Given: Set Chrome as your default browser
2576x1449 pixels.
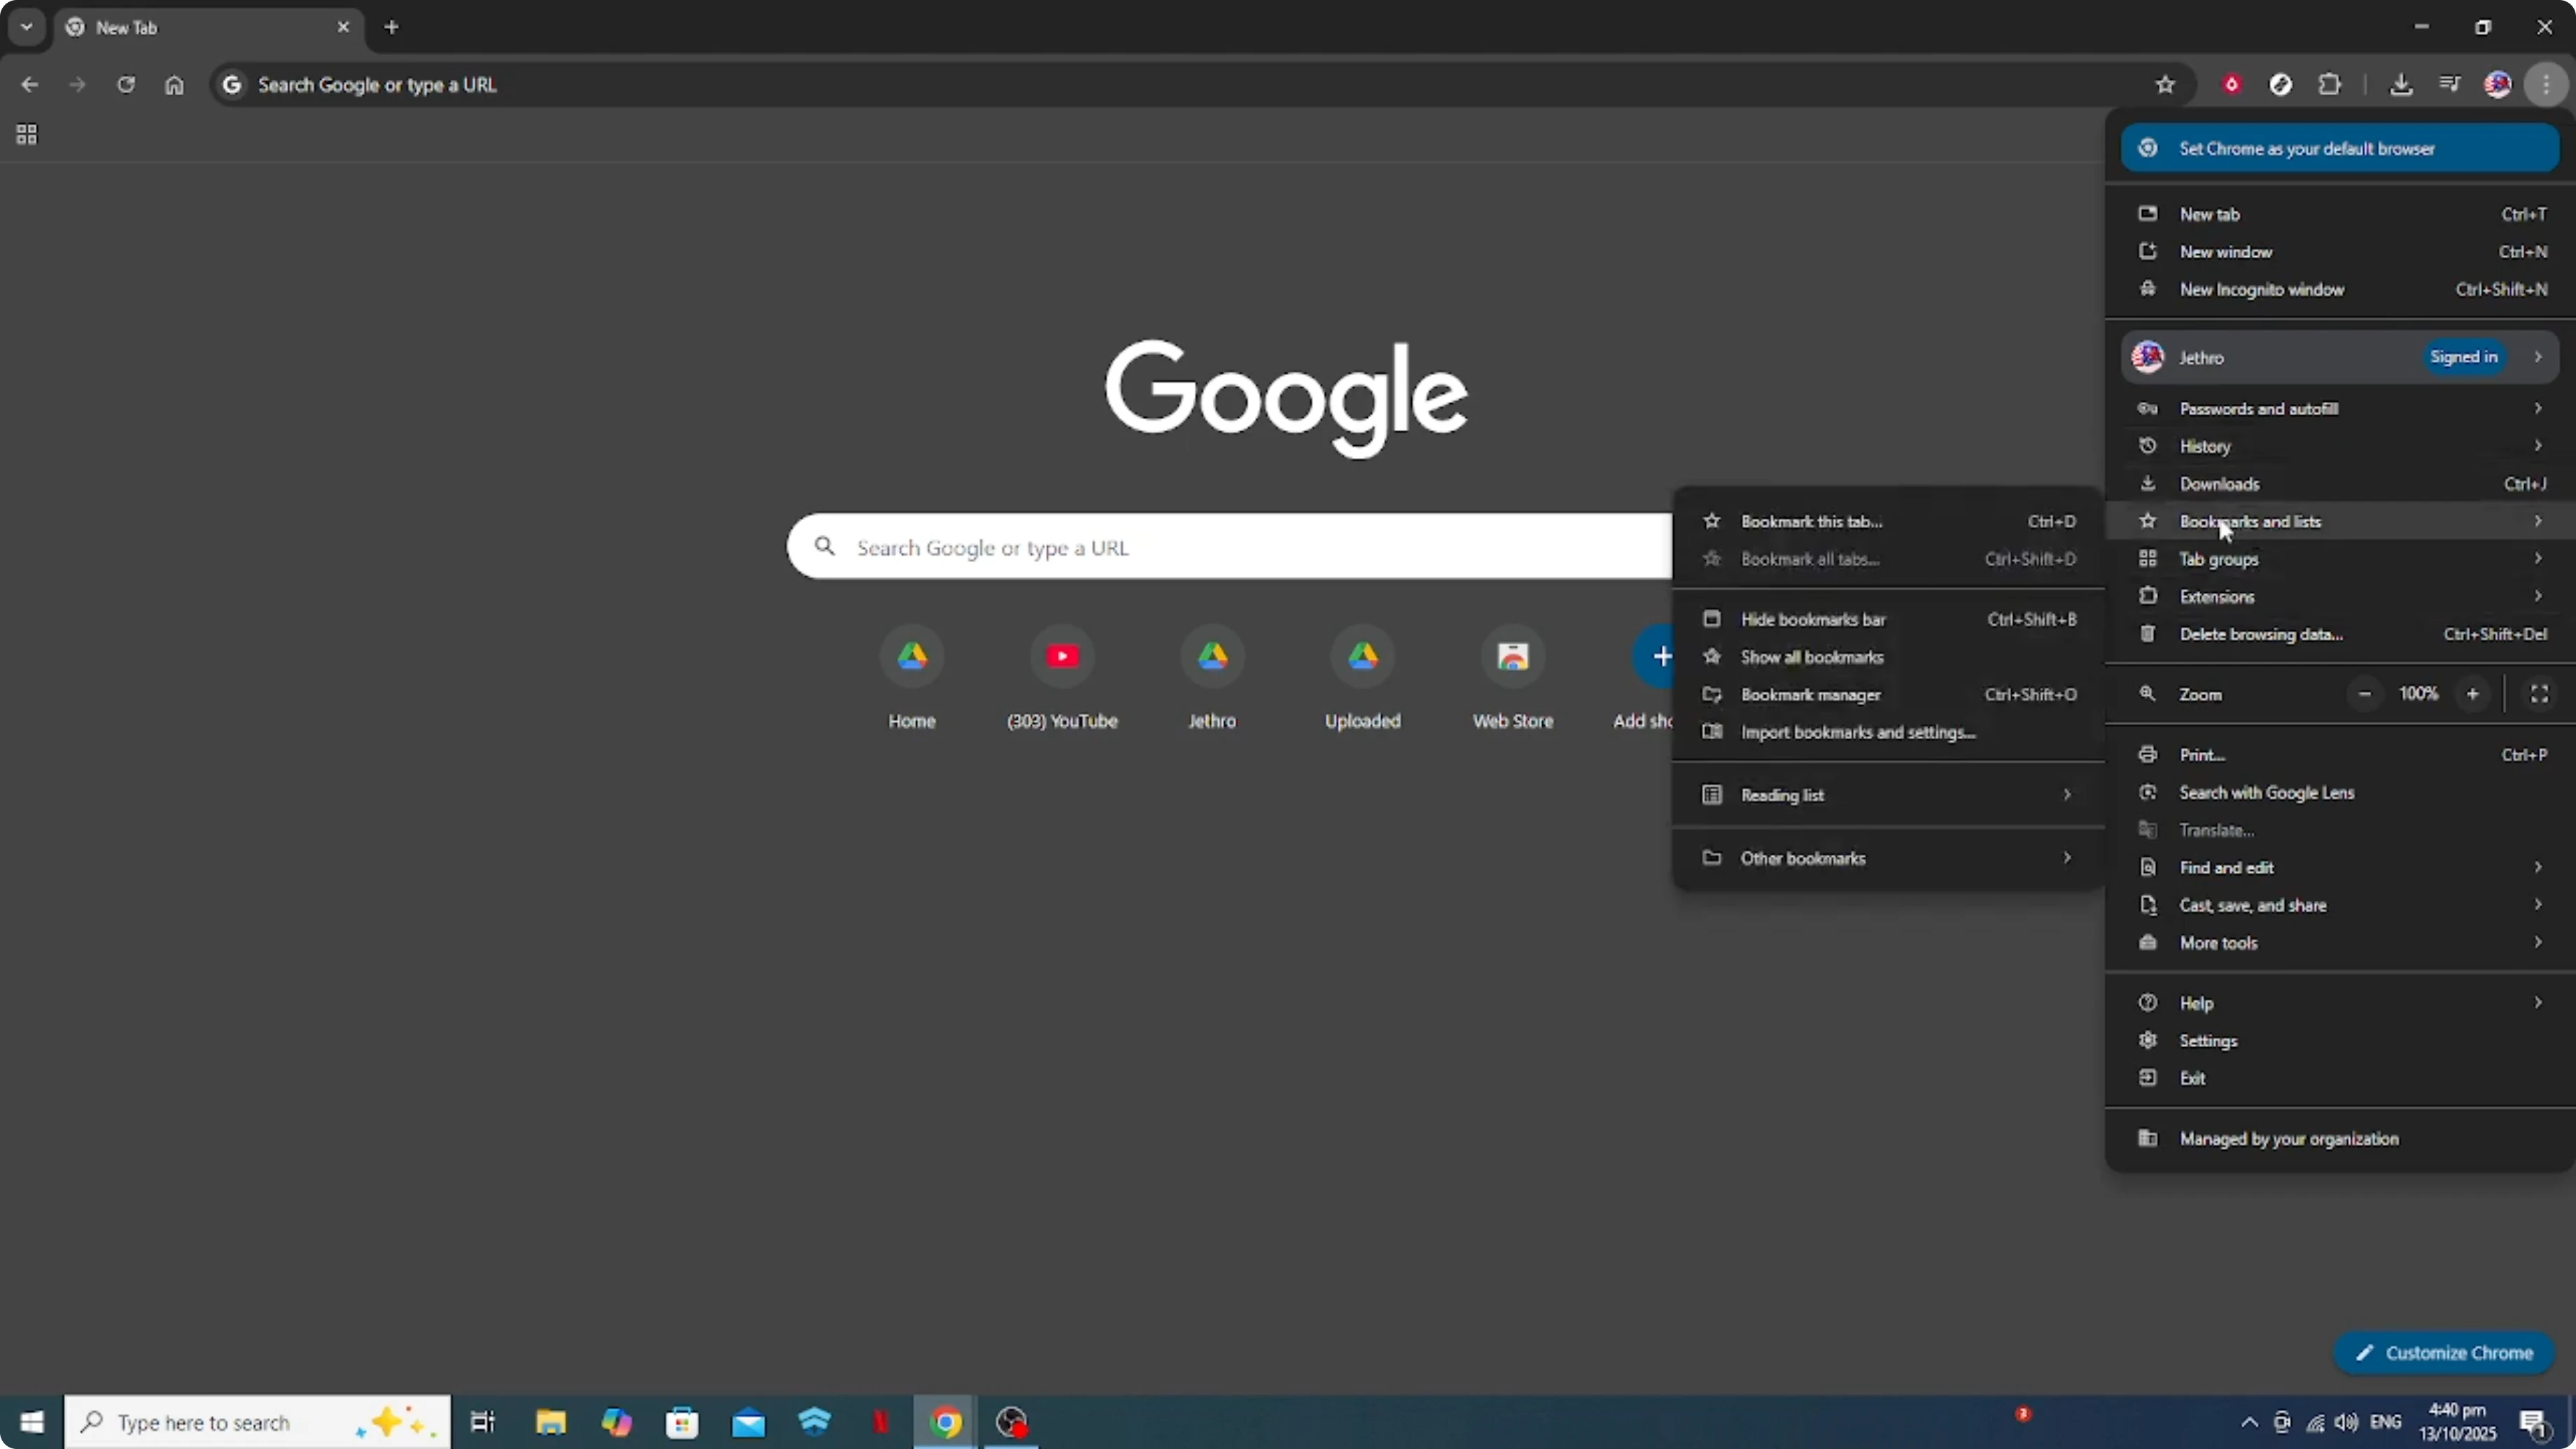Looking at the screenshot, I should click(x=2340, y=148).
